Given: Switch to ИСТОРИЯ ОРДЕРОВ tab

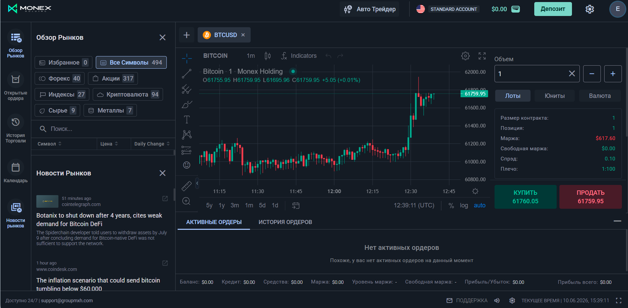Looking at the screenshot, I should 285,222.
